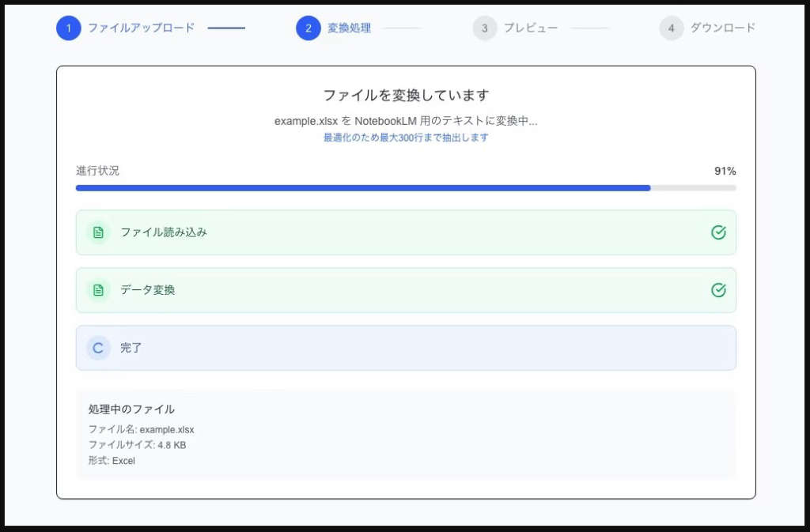Screen dimensions: 810x532
Task: Click heading ファイルを変換しています
Action: point(406,96)
